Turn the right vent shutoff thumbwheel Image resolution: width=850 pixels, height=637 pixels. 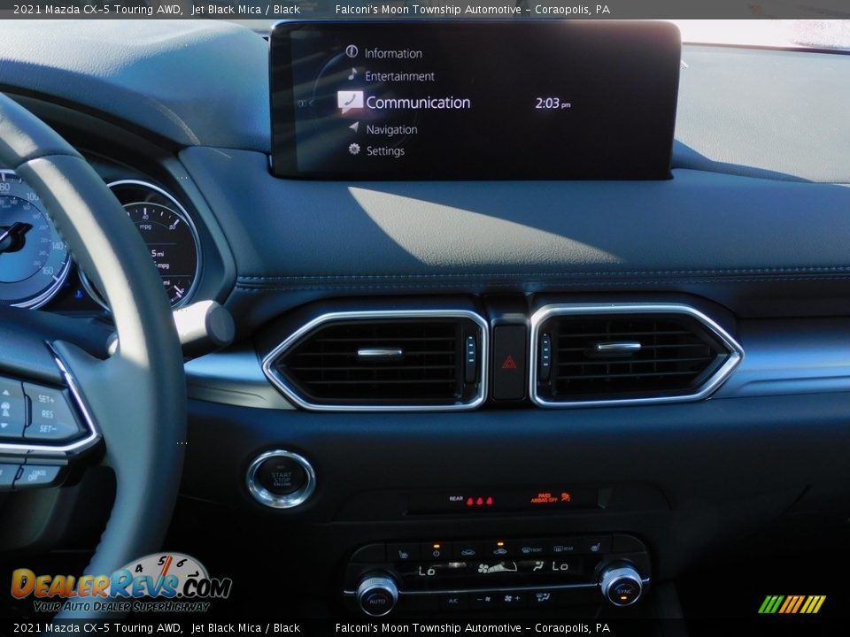point(545,356)
